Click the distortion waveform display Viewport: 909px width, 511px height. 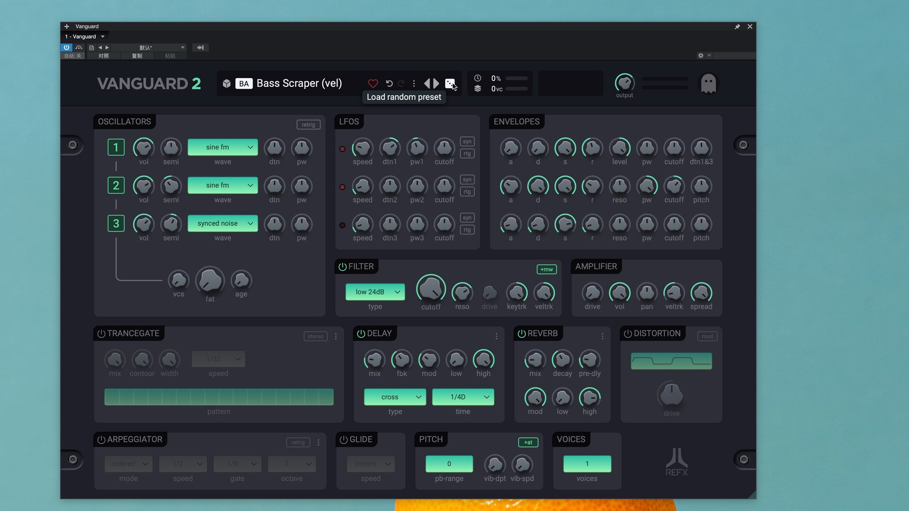coord(671,361)
